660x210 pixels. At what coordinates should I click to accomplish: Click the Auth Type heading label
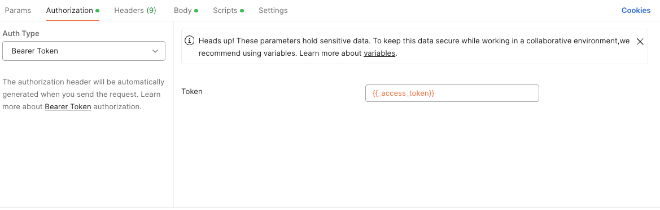pos(21,33)
